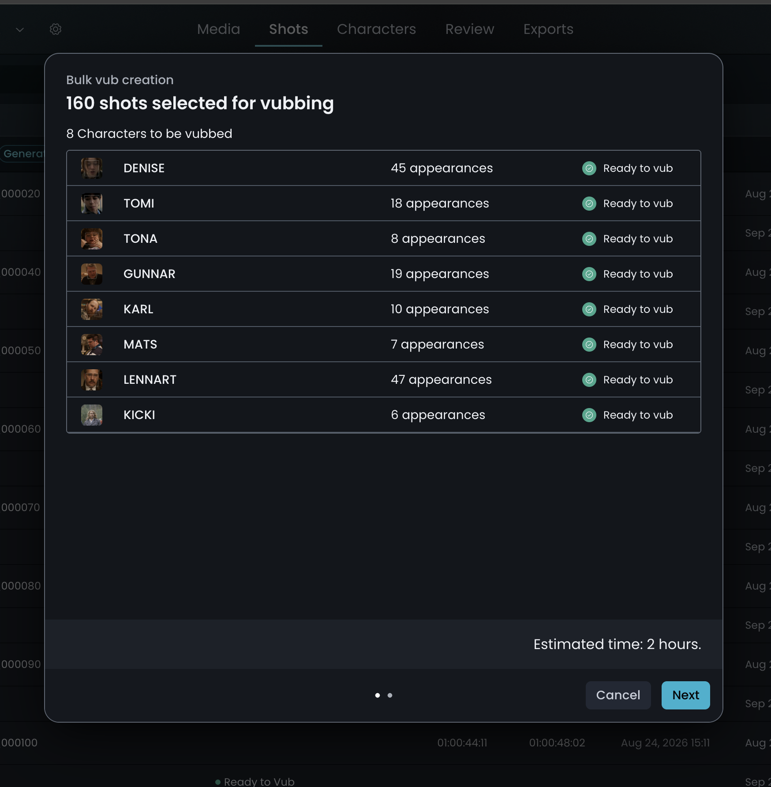Click the ready status icon for KICKI
This screenshot has height=787, width=771.
click(x=589, y=415)
